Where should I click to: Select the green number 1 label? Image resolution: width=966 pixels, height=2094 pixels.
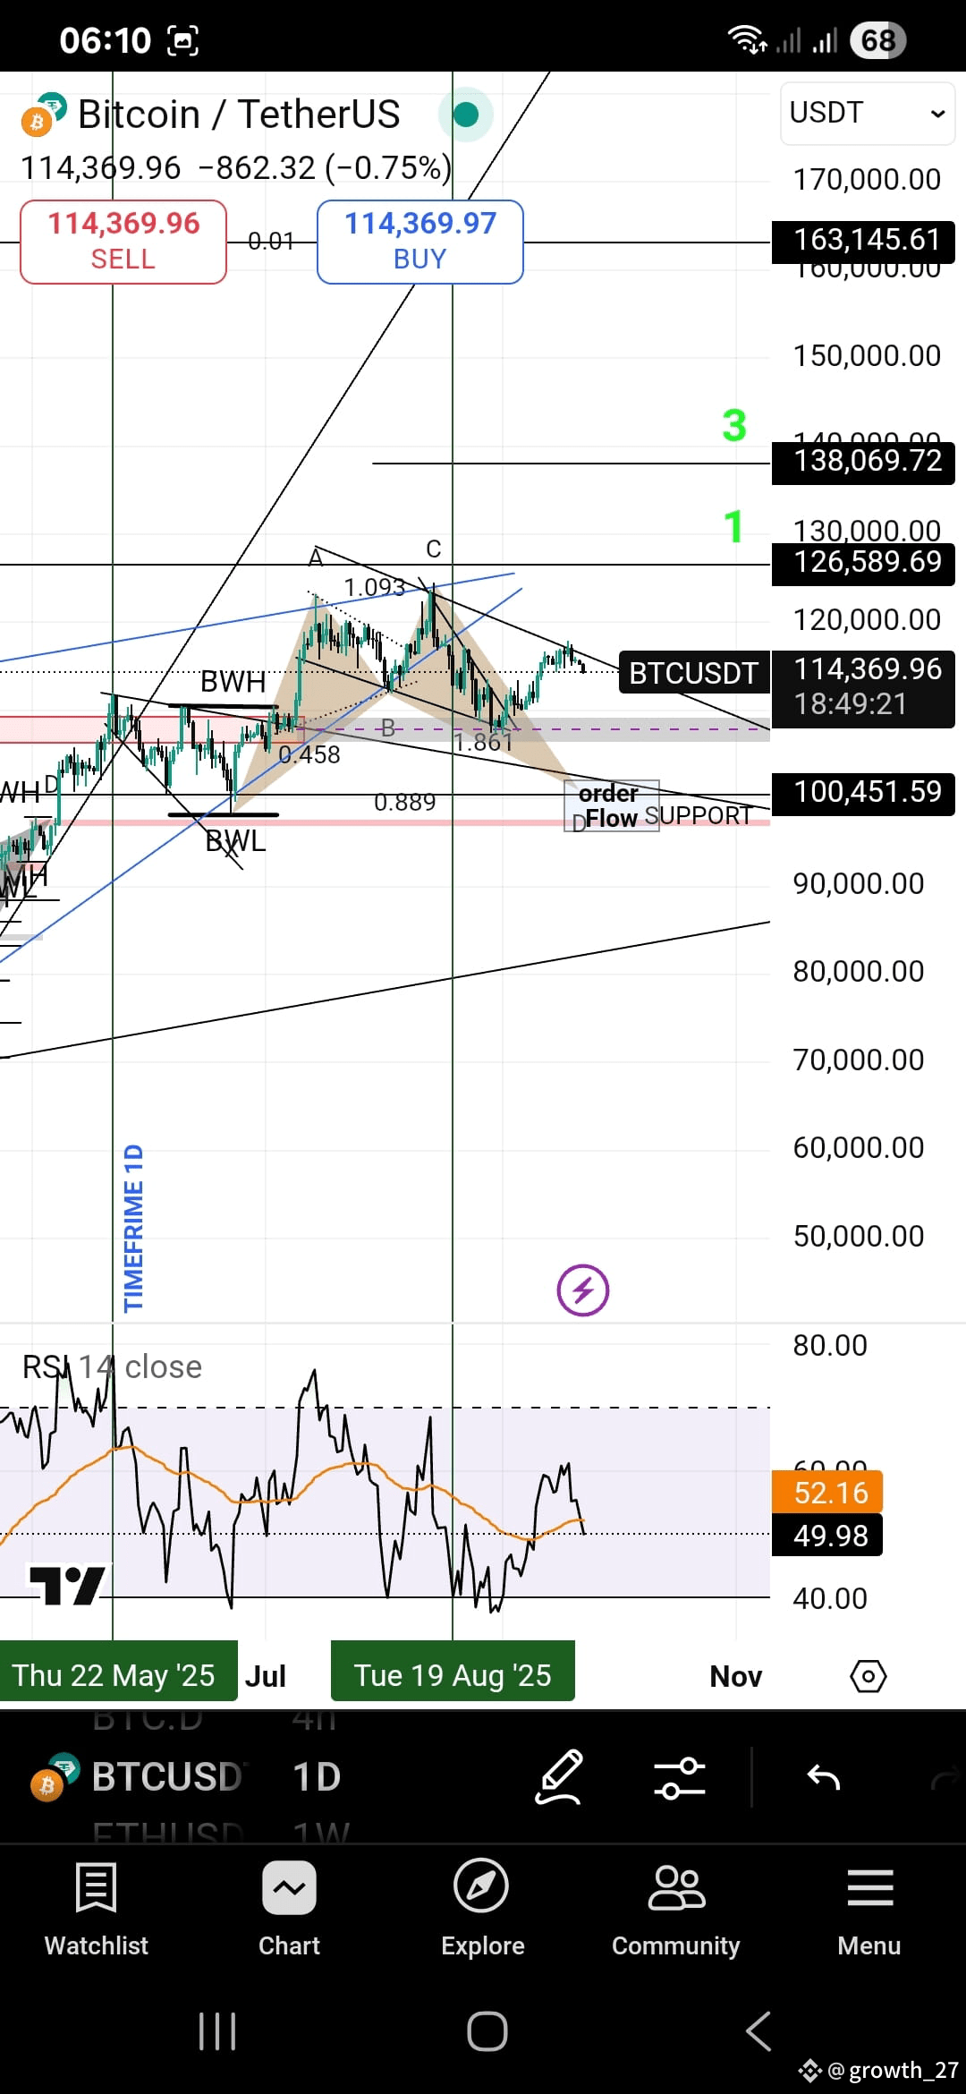point(733,527)
